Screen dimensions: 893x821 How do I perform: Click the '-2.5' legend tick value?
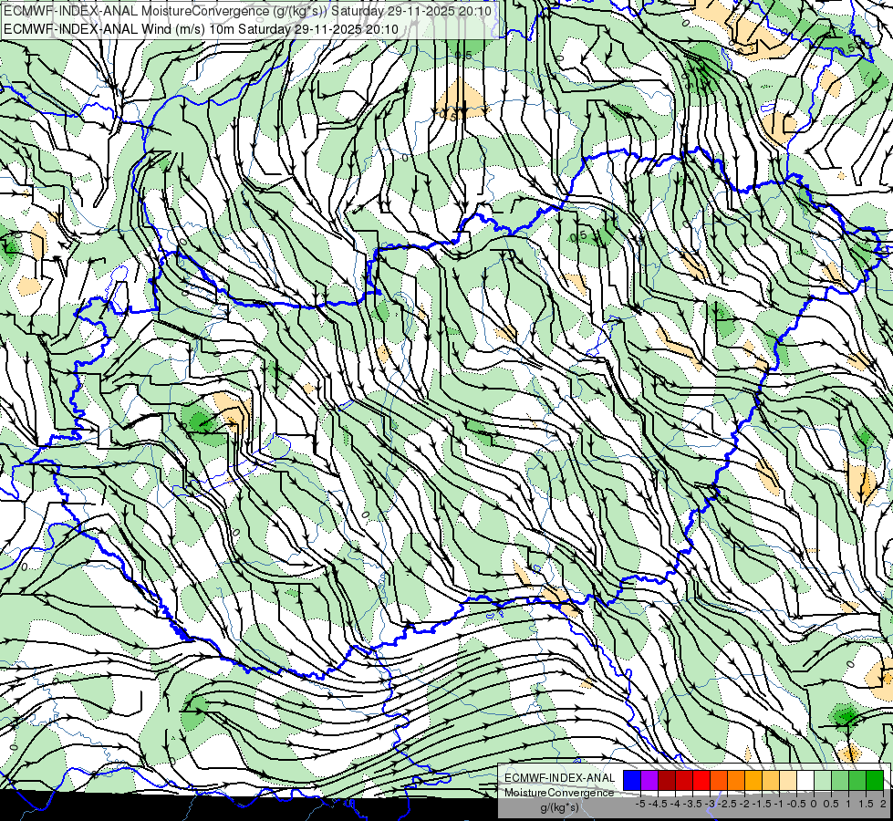pyautogui.click(x=727, y=804)
